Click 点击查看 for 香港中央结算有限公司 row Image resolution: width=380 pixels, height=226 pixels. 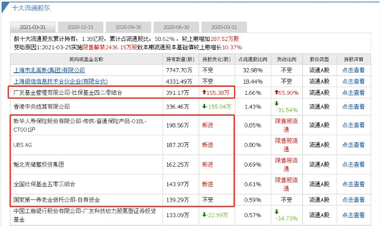353,107
